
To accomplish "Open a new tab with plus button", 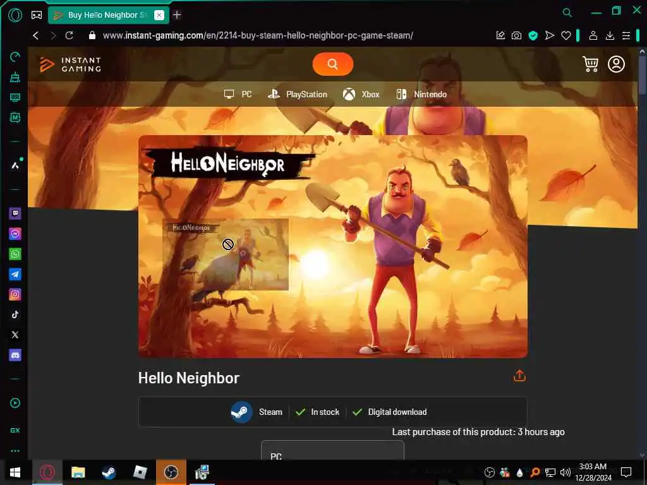I will click(x=177, y=15).
